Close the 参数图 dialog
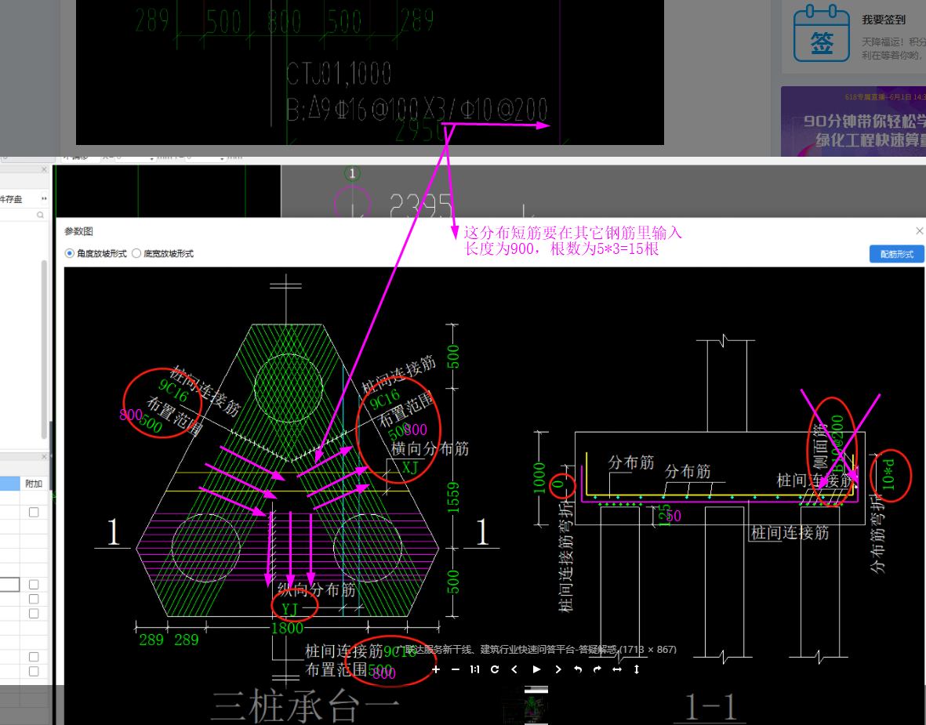Image resolution: width=926 pixels, height=725 pixels. pos(919,231)
